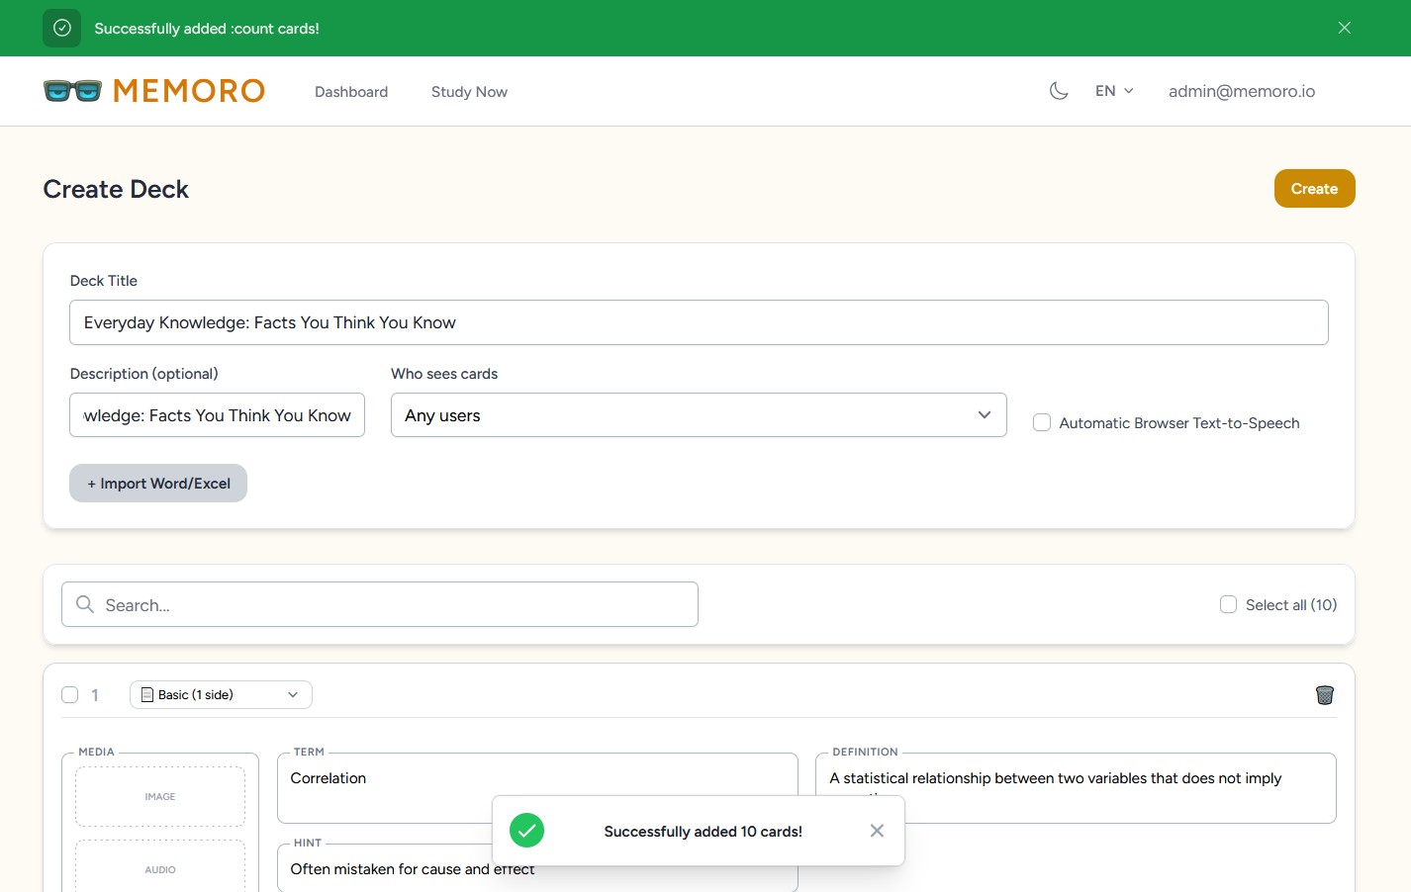Dismiss the 'Successfully added 10 cards' toast

coord(876,831)
